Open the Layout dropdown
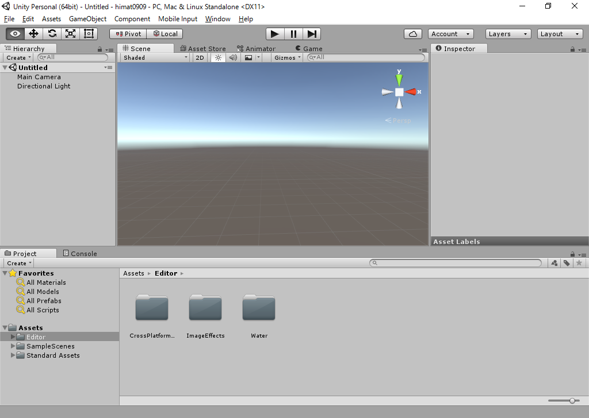The image size is (589, 418). tap(560, 34)
